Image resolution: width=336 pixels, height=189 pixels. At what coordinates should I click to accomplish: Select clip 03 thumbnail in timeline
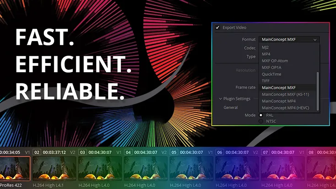pos(100,168)
